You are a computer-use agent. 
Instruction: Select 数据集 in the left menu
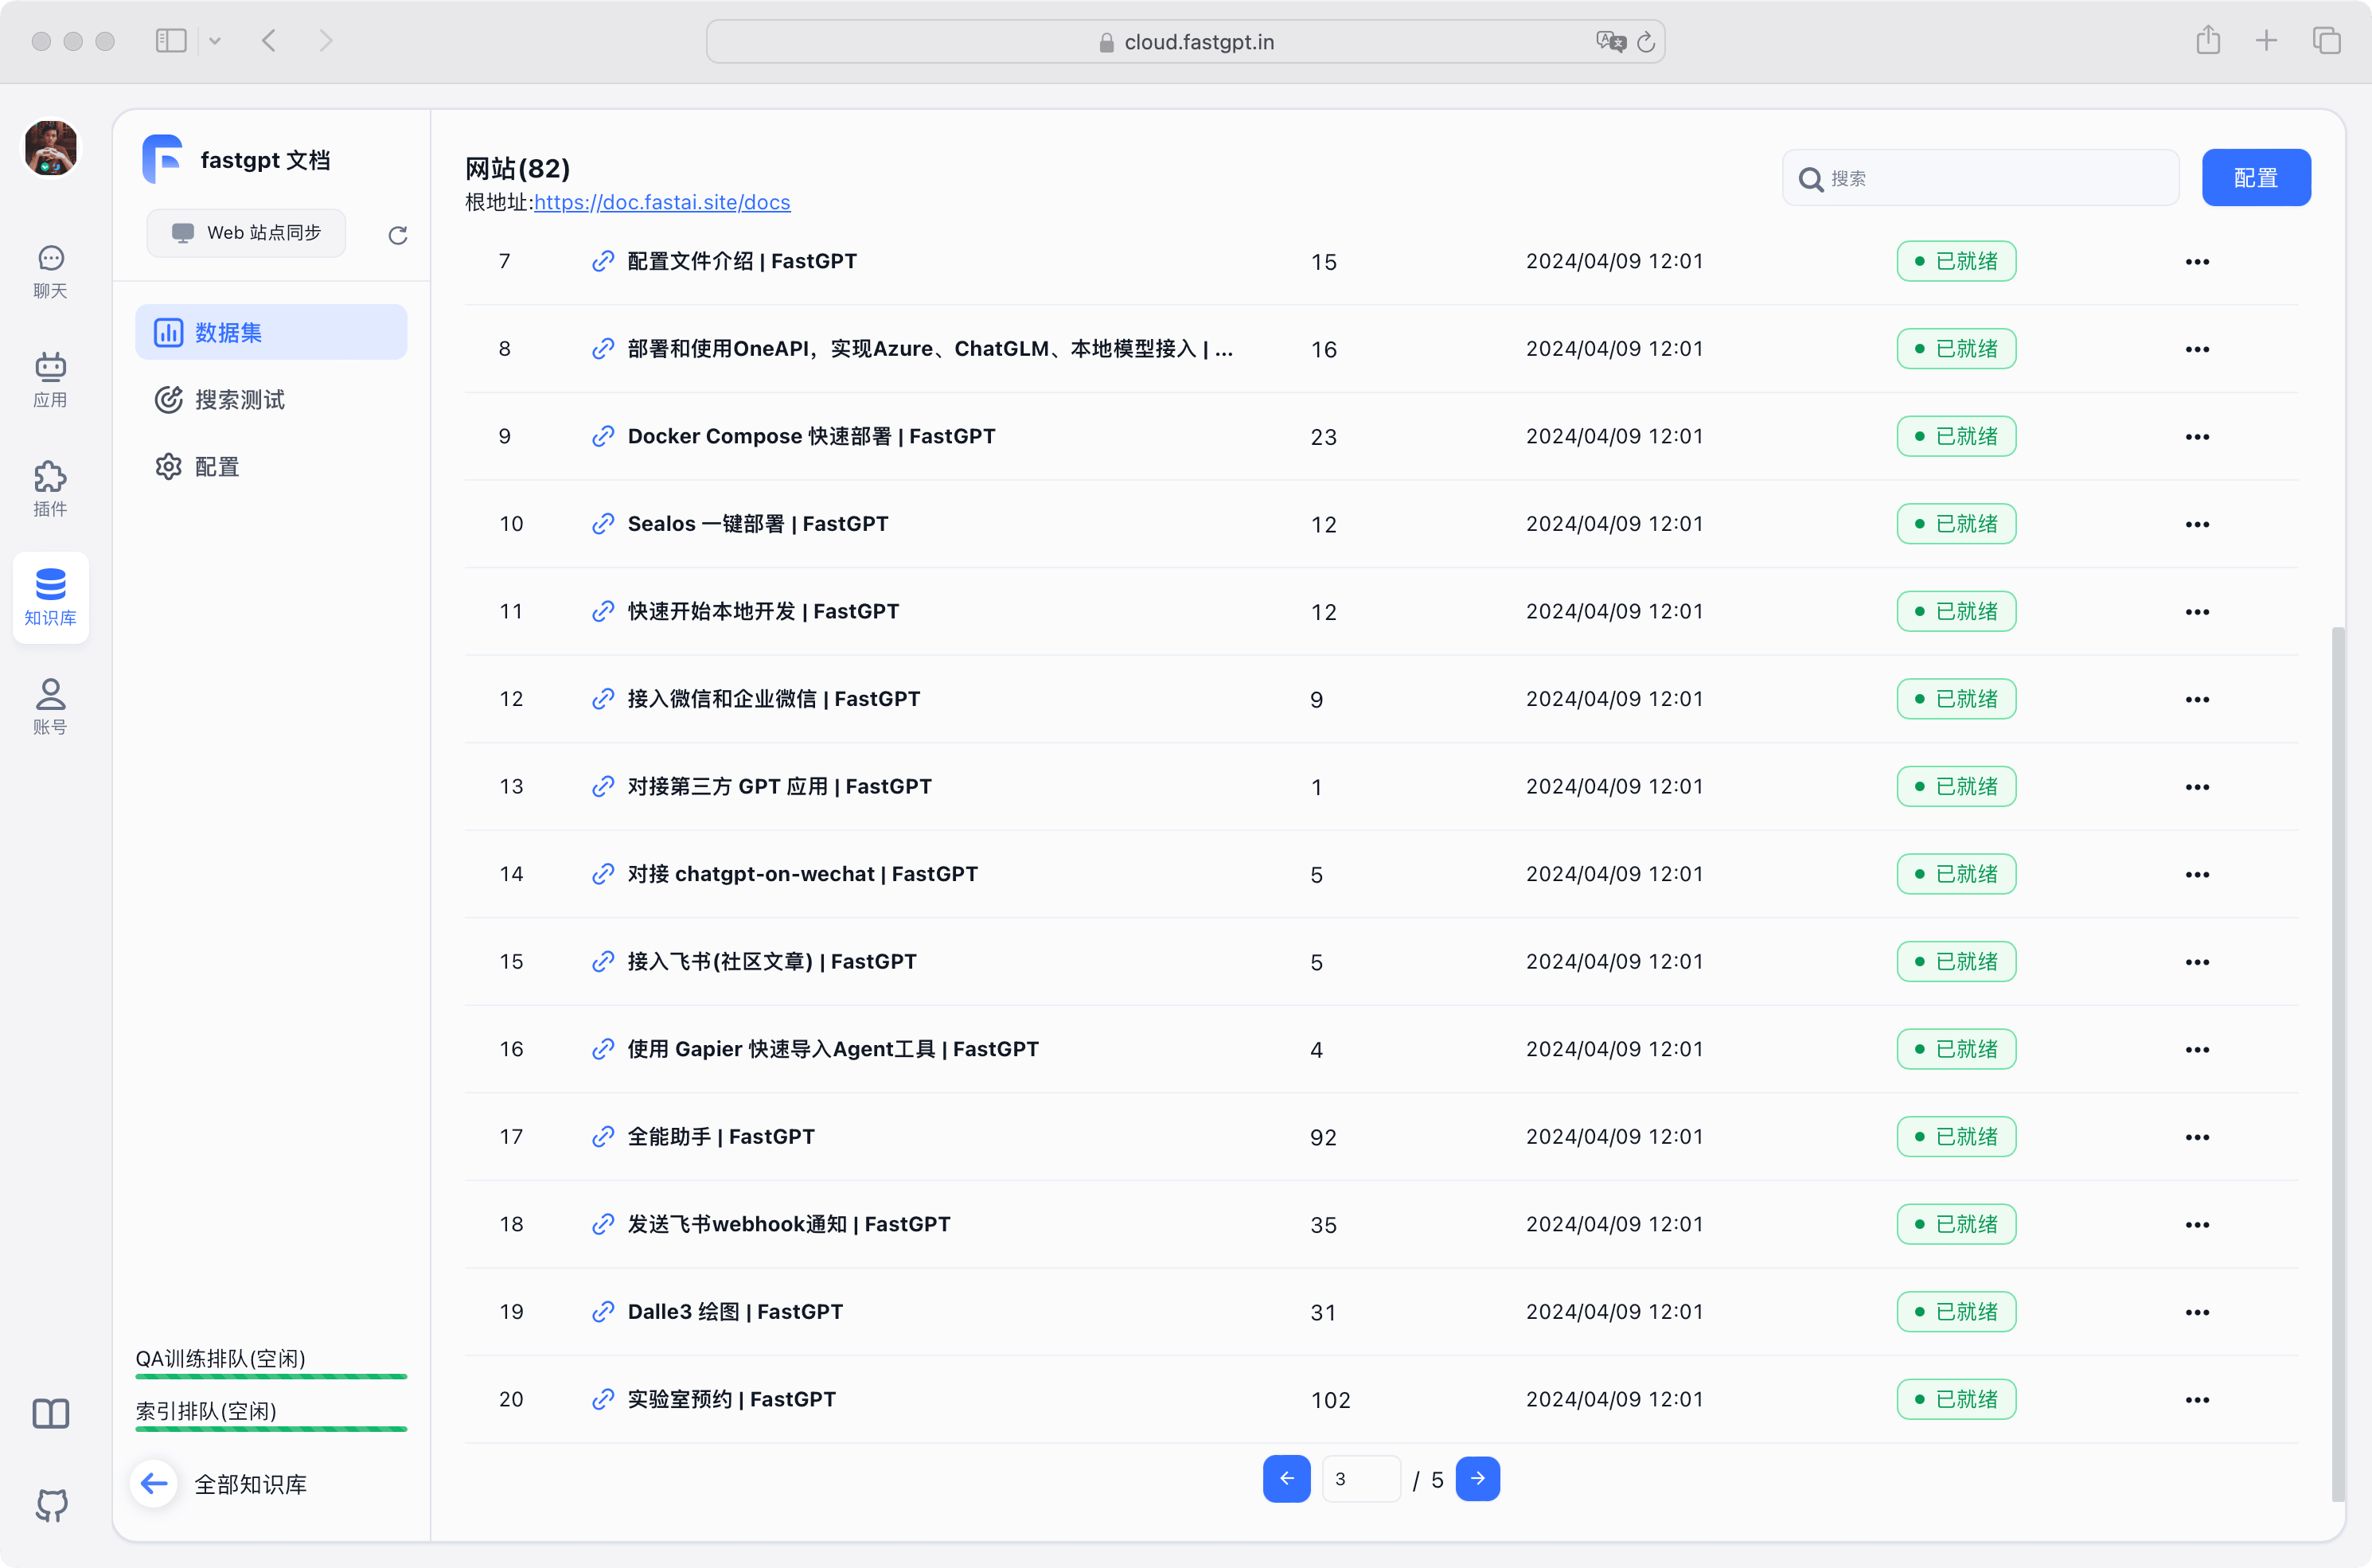(x=228, y=333)
